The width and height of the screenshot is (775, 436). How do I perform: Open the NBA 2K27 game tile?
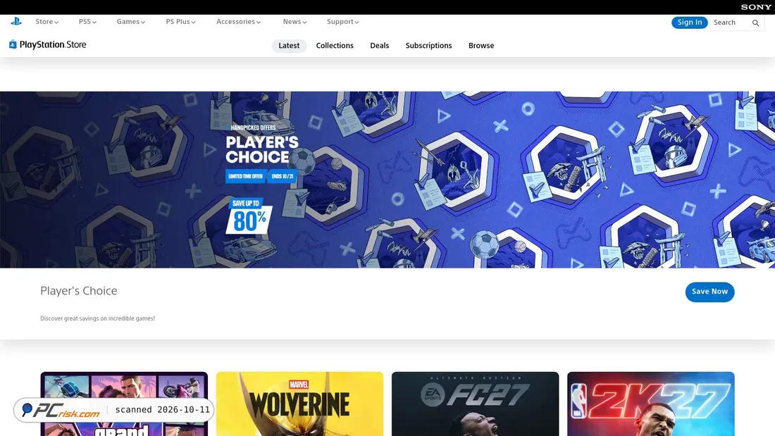pos(650,404)
